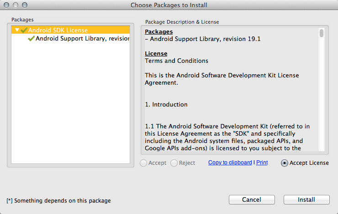Screen dimensions: 338x214
Task: Select the Accept License radio option
Action: click(x=285, y=163)
